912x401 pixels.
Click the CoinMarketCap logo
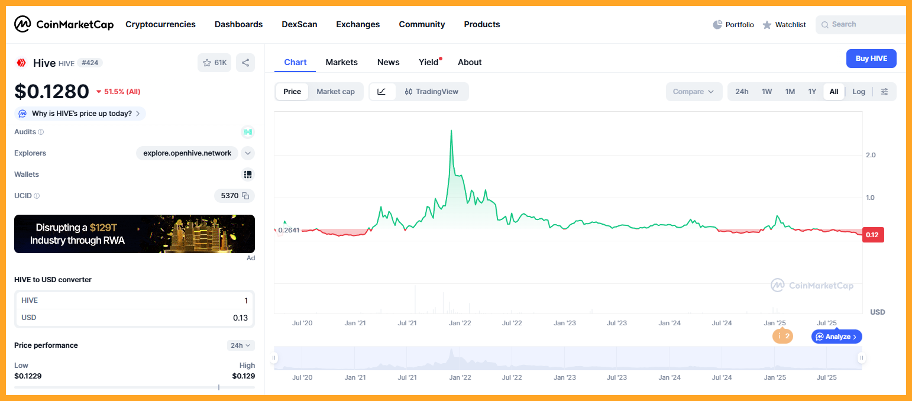point(64,24)
